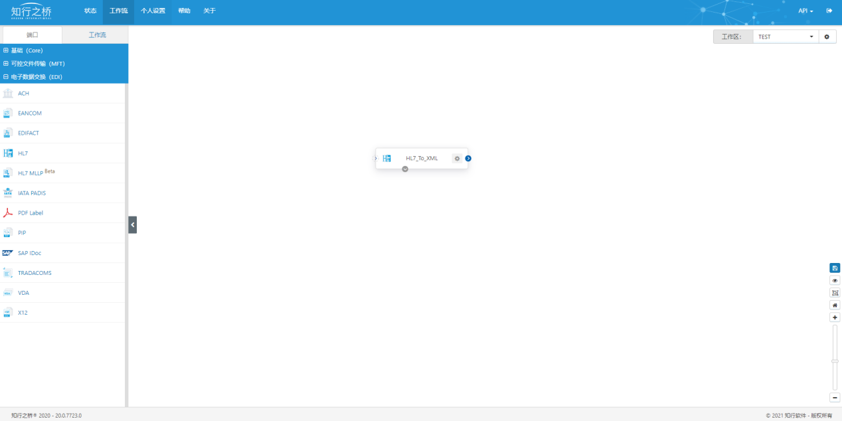Open the 状态 menu item
Viewport: 842px width, 421px height.
point(90,11)
